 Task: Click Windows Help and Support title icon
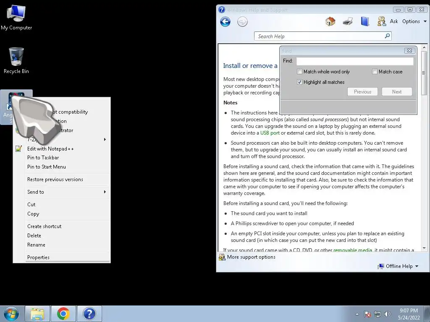pos(222,10)
